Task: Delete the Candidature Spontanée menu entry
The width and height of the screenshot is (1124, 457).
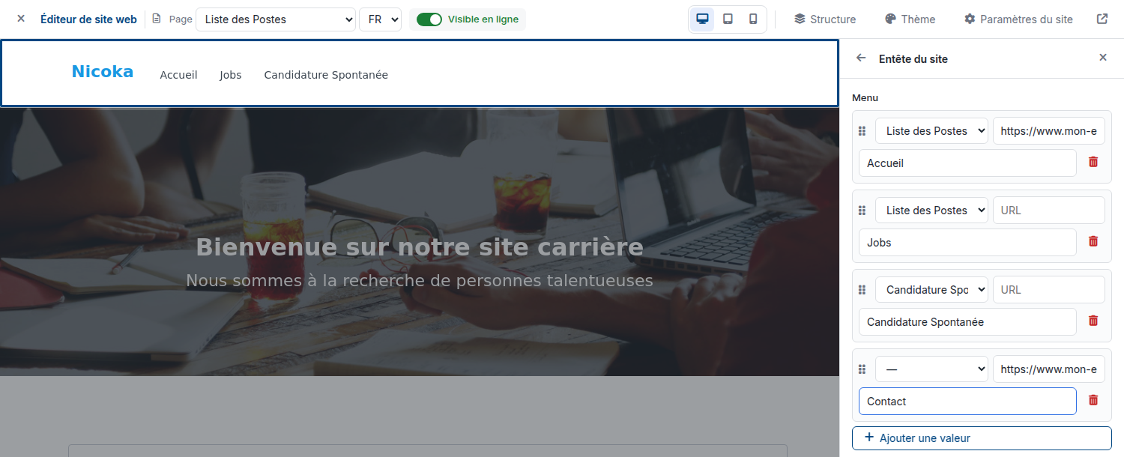Action: (x=1093, y=321)
